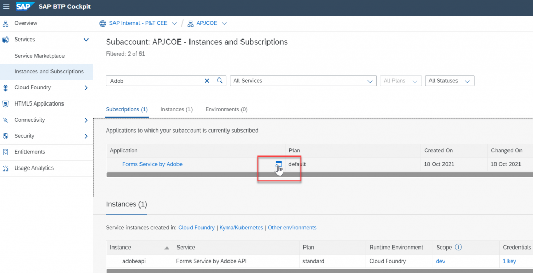Click the Usage Analytics chart icon
The height and width of the screenshot is (273, 533).
[5, 168]
